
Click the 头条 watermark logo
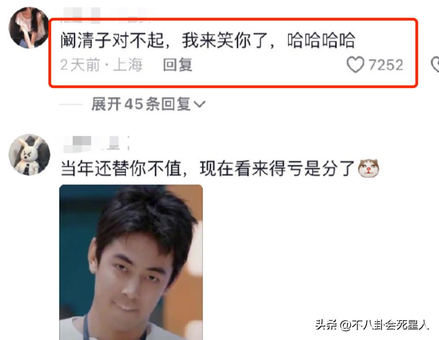326,325
